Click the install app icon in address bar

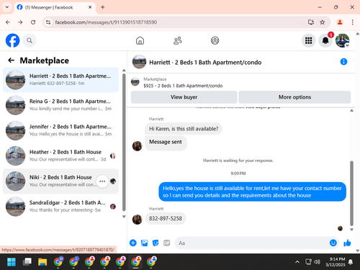point(311,22)
